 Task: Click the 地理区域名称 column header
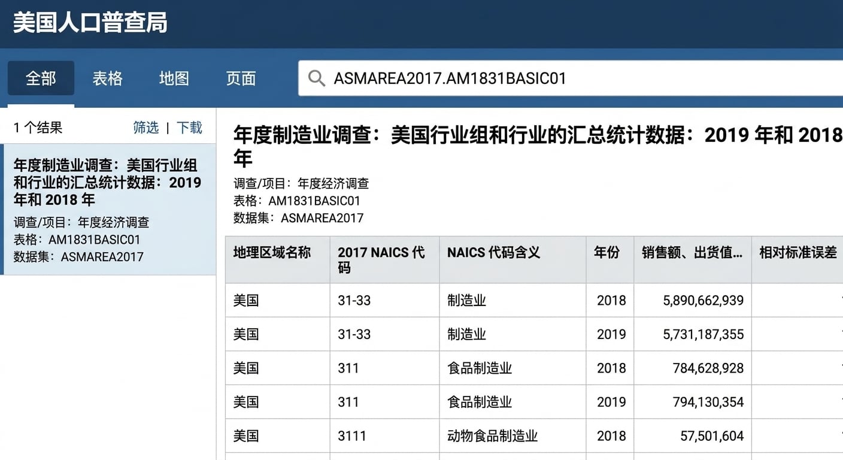pos(278,259)
